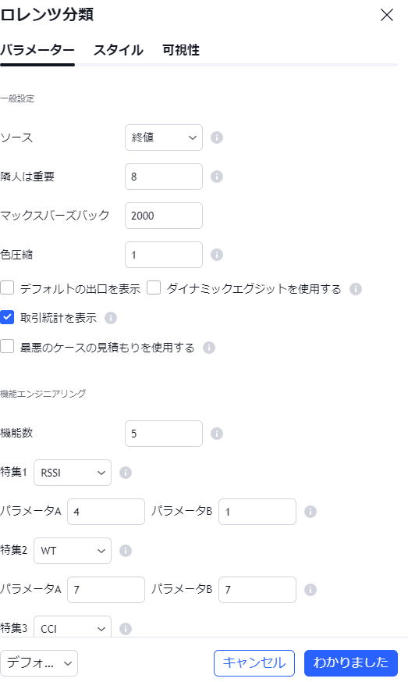Expand the デフォ... preset dropdown
408x682 pixels.
coord(39,663)
